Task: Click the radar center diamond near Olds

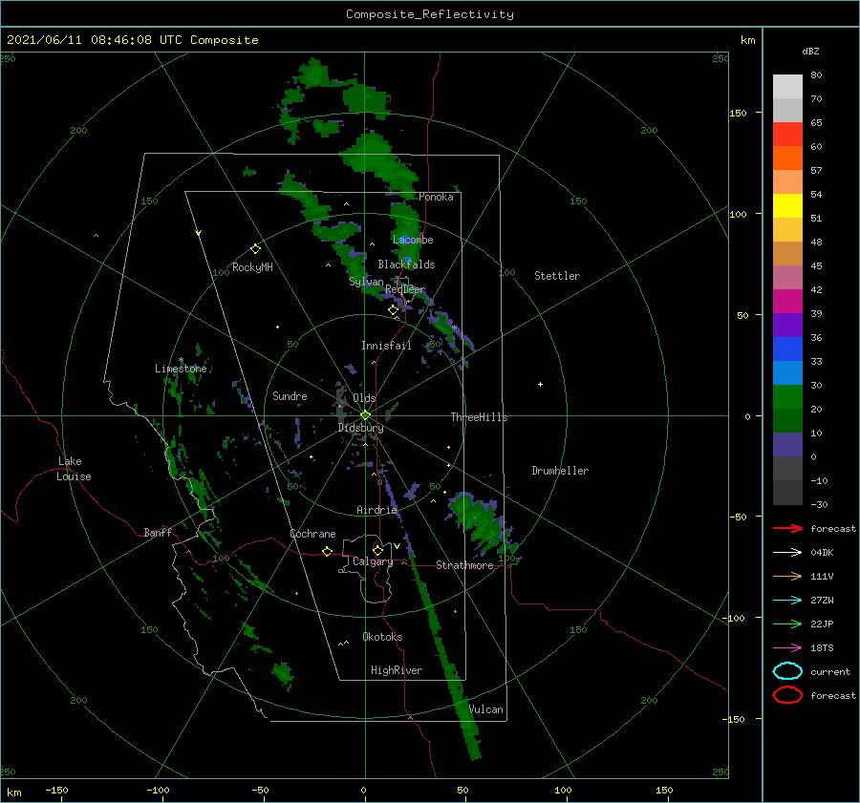Action: click(x=365, y=415)
